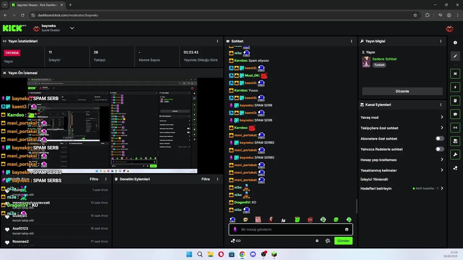Open chat settings gear icon
Image resolution: width=463 pixels, height=260 pixels.
(x=317, y=241)
